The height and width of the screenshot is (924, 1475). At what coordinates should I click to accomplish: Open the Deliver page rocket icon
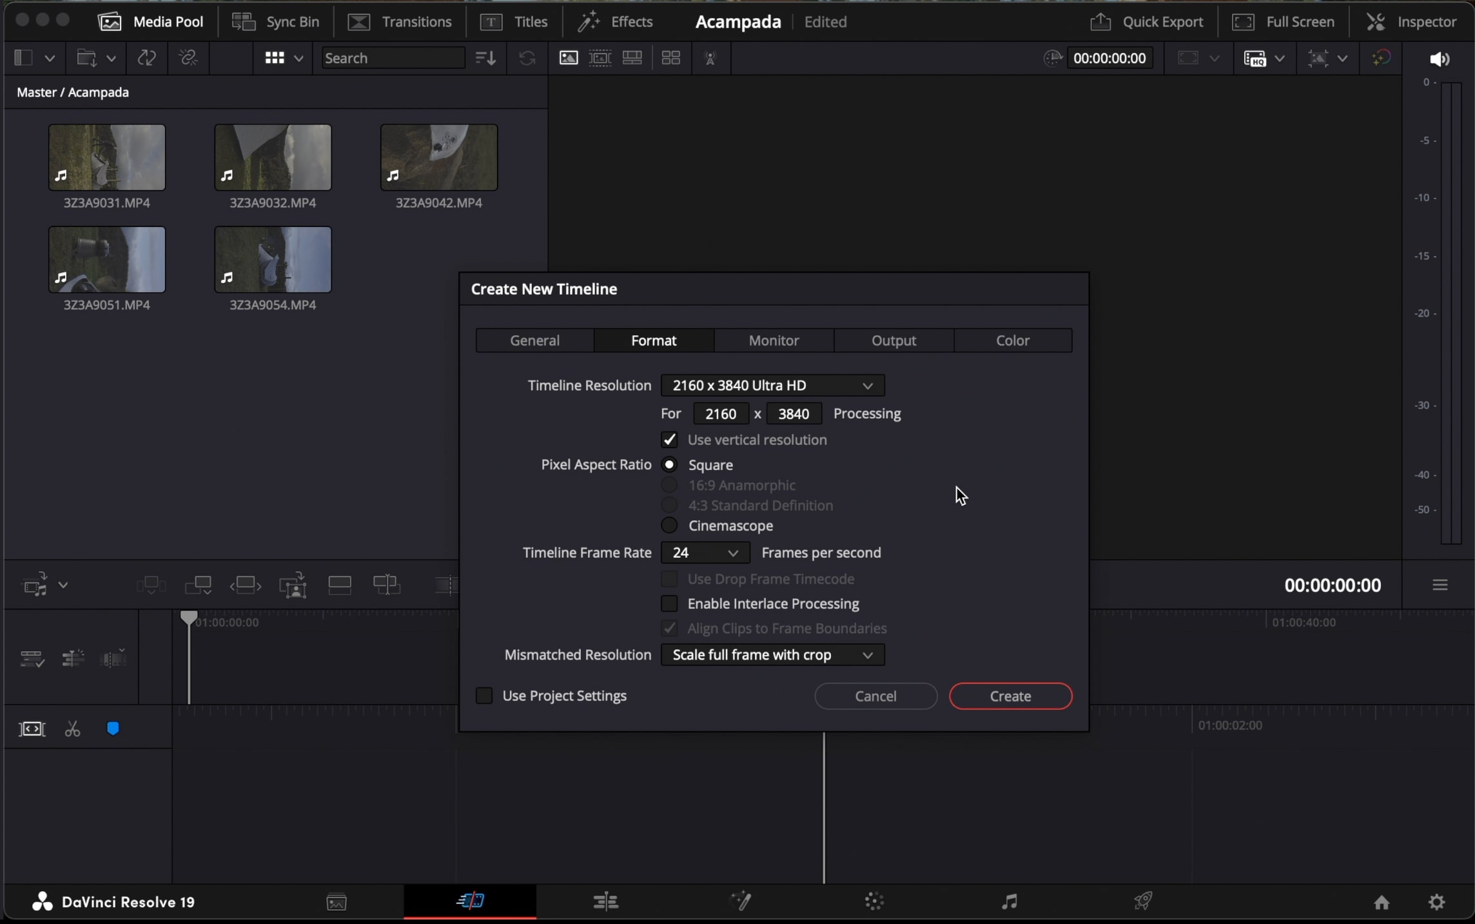click(x=1142, y=901)
